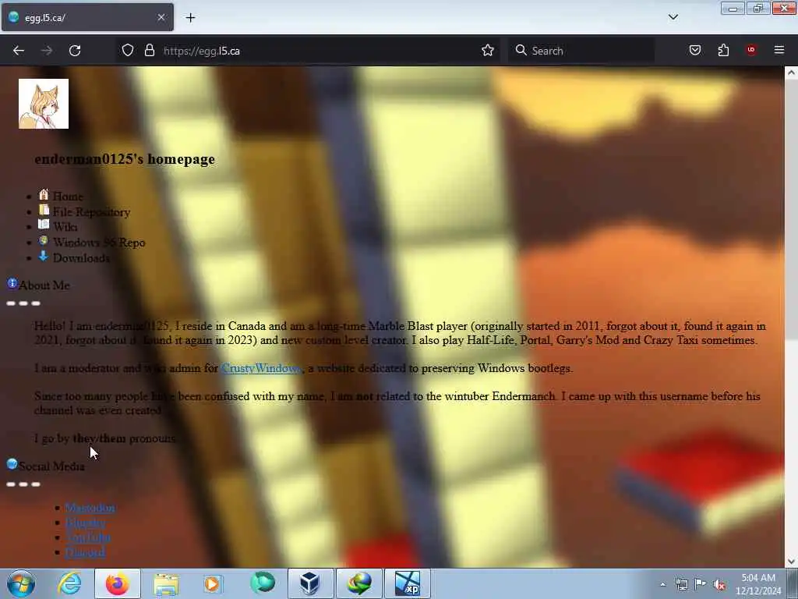Open the File Repository link
Screen dimensions: 798x599
tap(92, 212)
